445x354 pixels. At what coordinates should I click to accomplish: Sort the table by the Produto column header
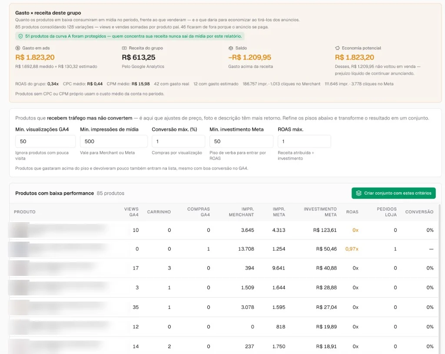click(x=25, y=212)
